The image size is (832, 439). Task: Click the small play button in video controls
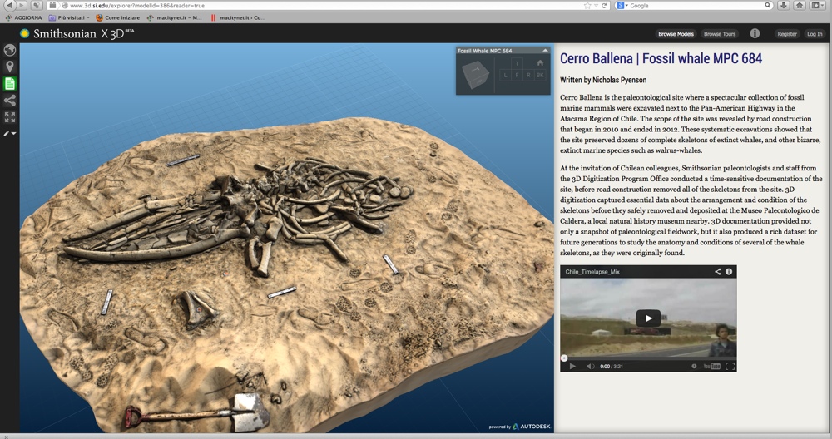tap(572, 367)
